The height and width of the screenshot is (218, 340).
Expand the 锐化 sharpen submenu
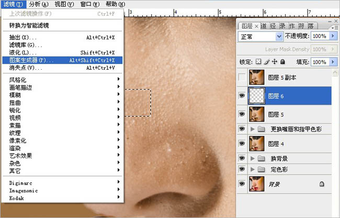click(62, 110)
